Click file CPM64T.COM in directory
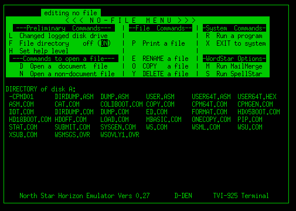Image resolution: width=296 pixels, height=211 pixels. click(x=209, y=104)
